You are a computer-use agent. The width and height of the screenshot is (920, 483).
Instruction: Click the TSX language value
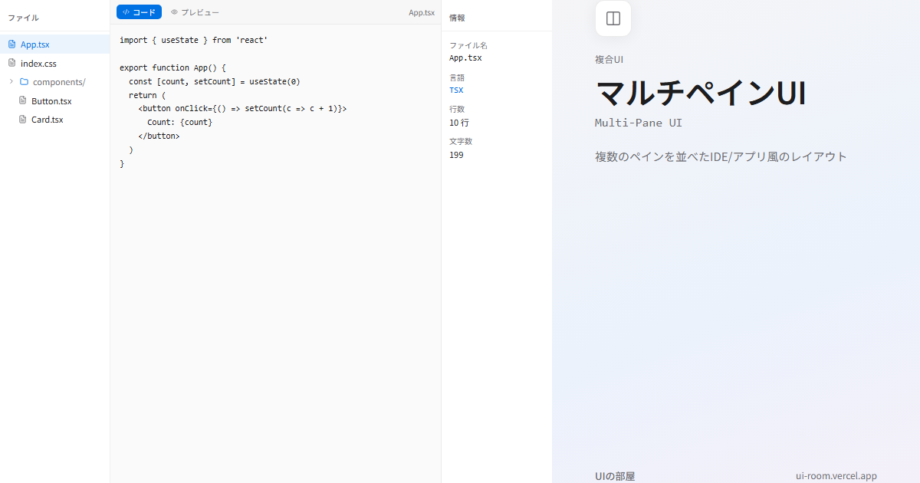point(456,90)
